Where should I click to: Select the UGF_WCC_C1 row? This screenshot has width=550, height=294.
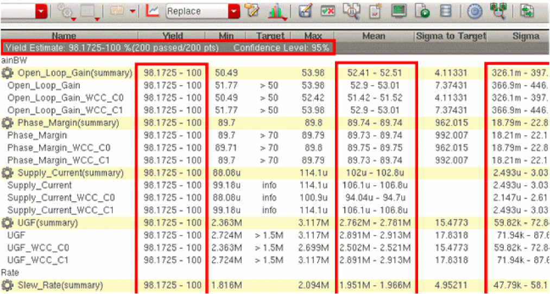(275, 260)
